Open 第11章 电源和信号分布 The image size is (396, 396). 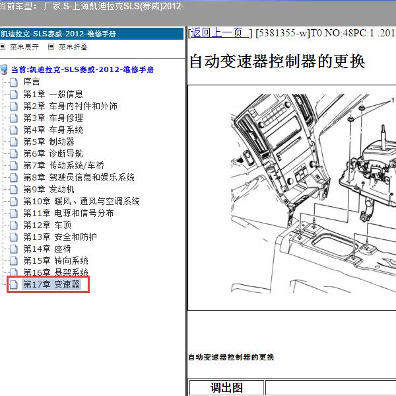pos(69,213)
